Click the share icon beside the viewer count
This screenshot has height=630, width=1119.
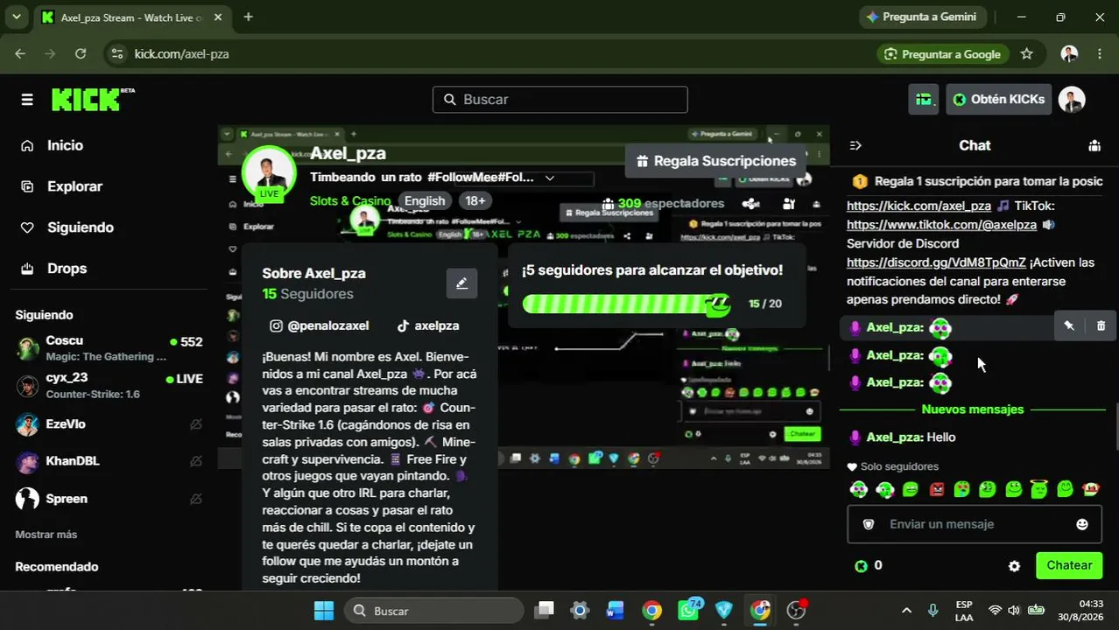coord(750,204)
